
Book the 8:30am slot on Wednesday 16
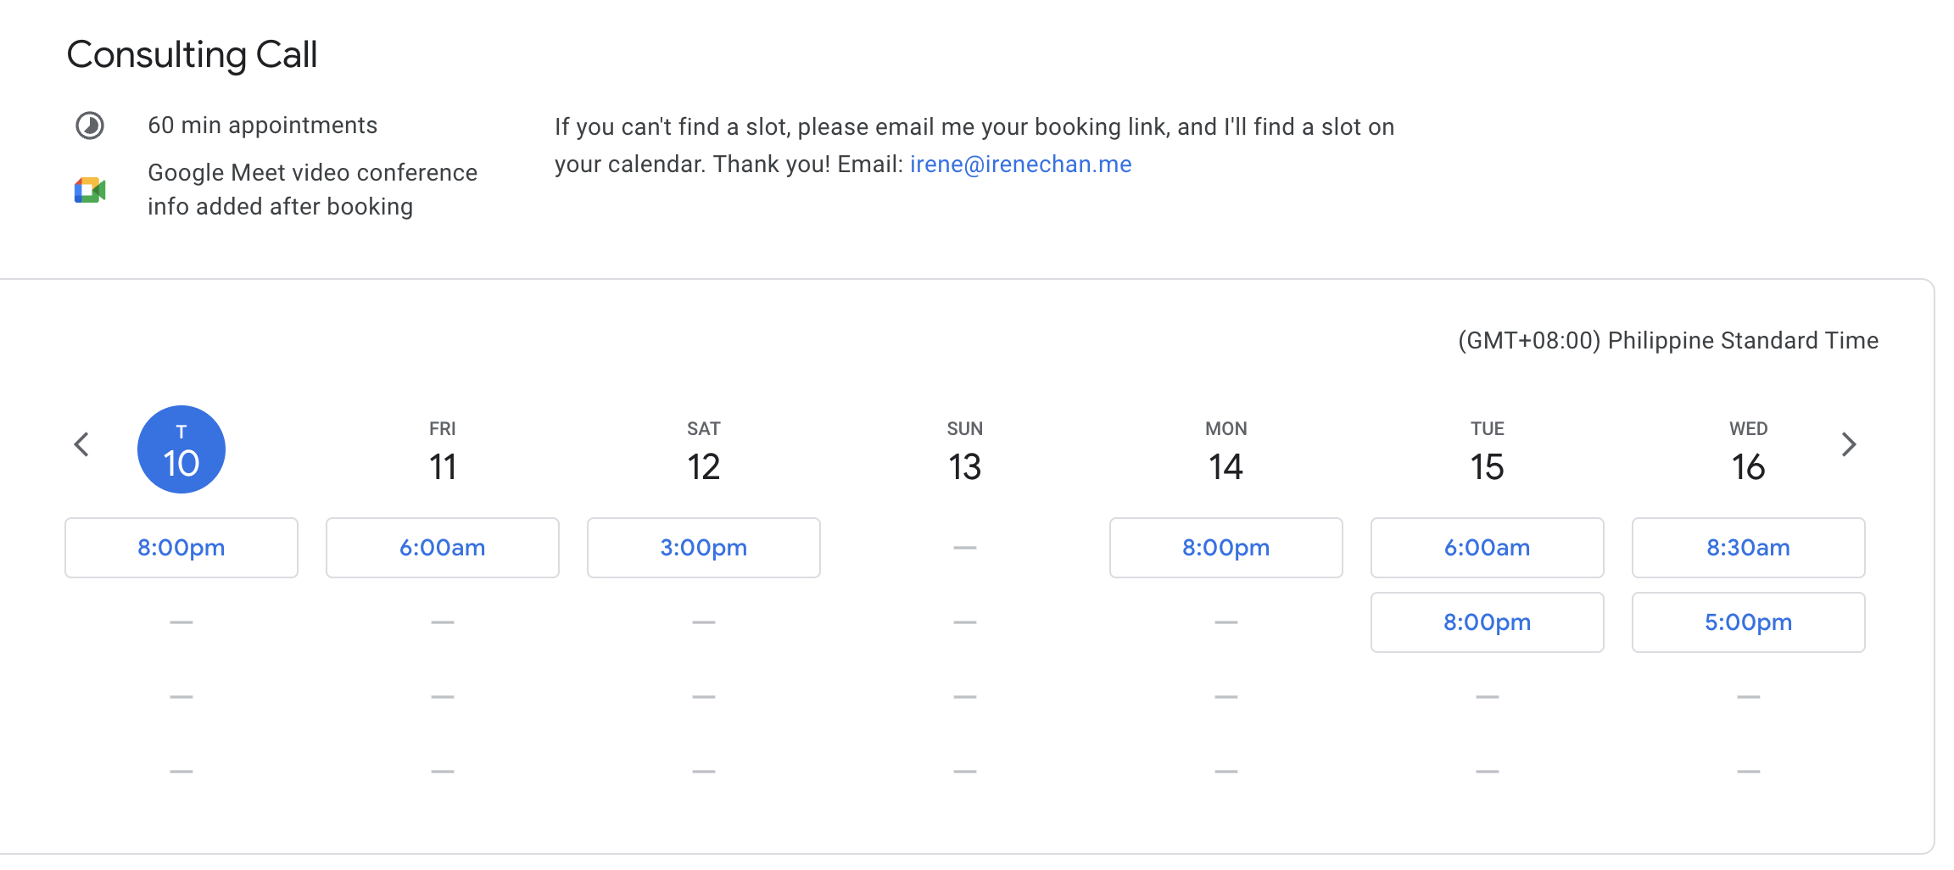1749,548
